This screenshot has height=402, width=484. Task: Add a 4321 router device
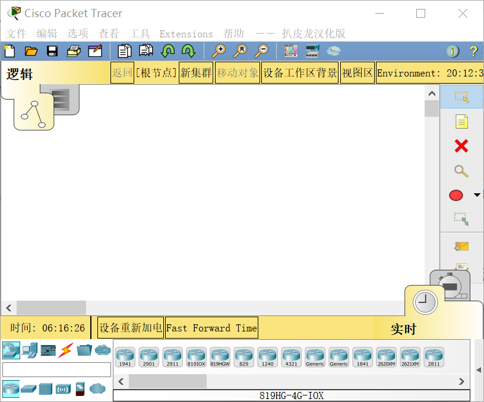point(292,358)
